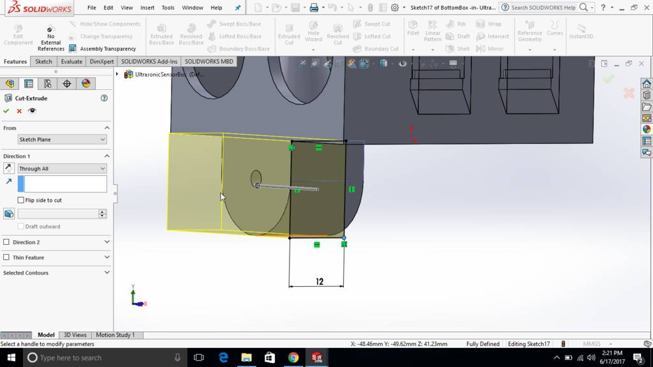Open the Insert menu
The image size is (653, 367).
click(x=147, y=8)
